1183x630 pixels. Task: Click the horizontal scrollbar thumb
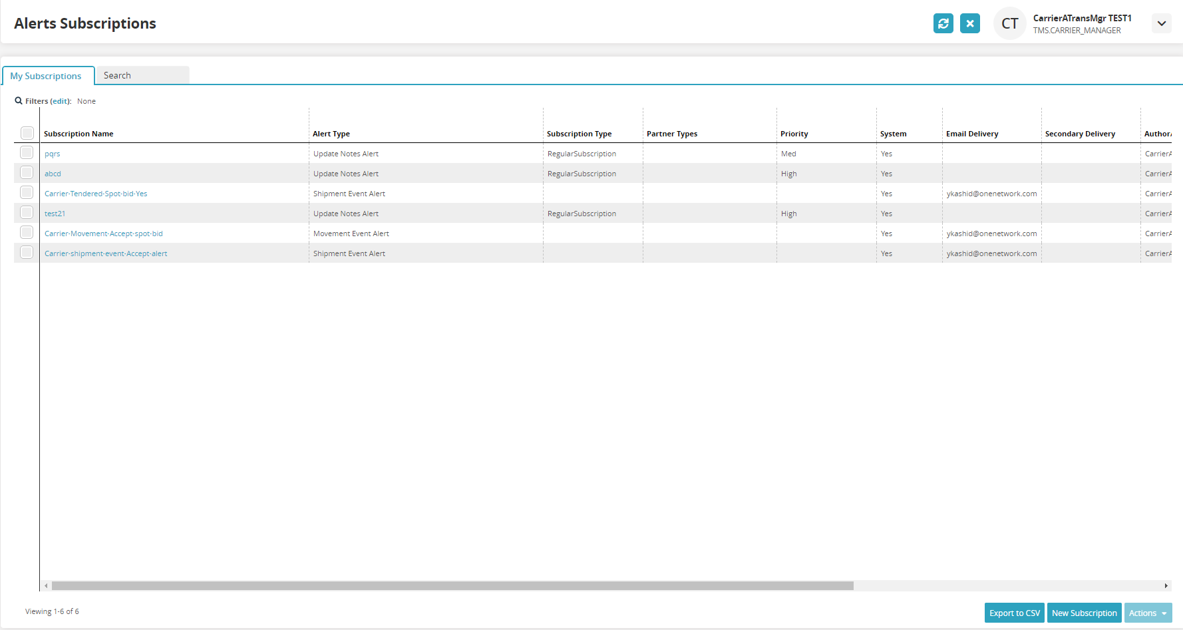pyautogui.click(x=452, y=586)
